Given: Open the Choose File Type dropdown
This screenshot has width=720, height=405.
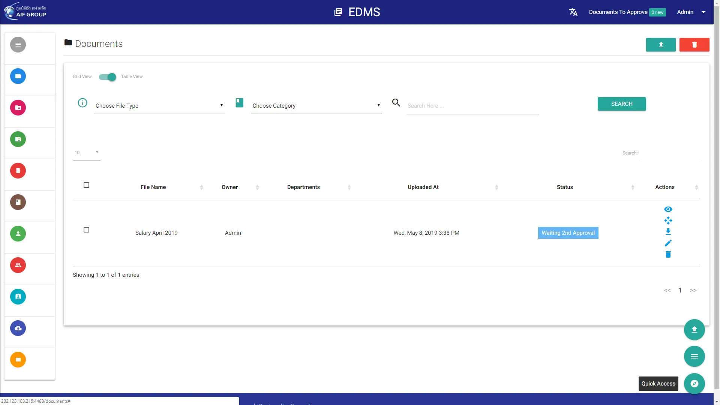Looking at the screenshot, I should point(159,106).
